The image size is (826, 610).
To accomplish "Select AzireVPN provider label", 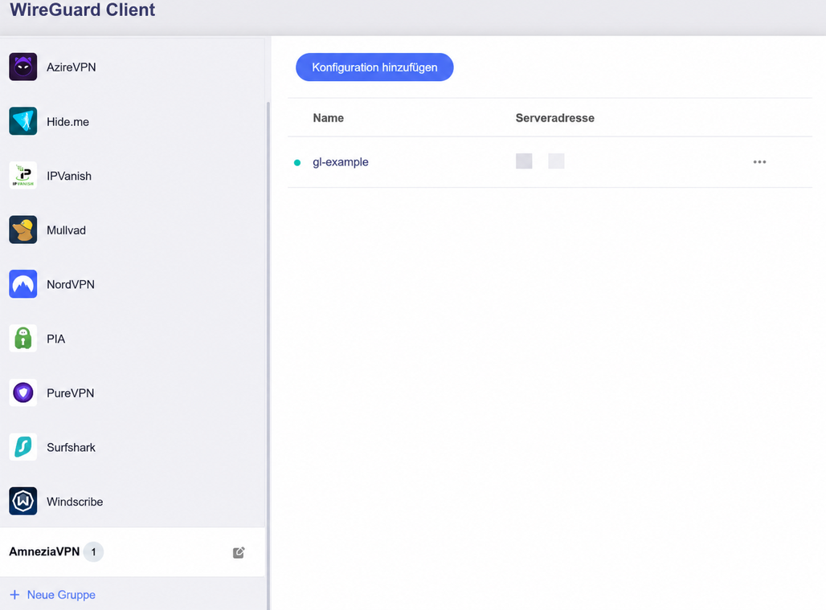I will (72, 67).
